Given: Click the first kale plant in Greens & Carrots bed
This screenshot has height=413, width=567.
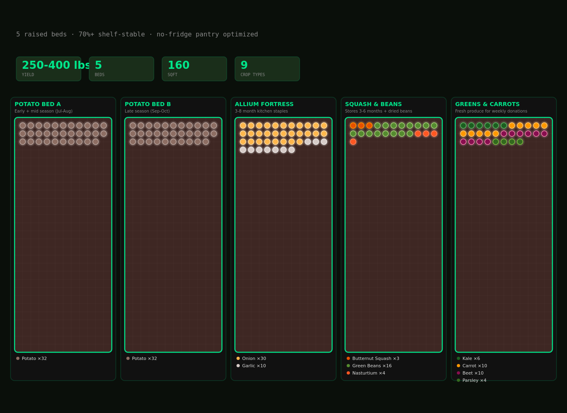Looking at the screenshot, I should click(463, 126).
